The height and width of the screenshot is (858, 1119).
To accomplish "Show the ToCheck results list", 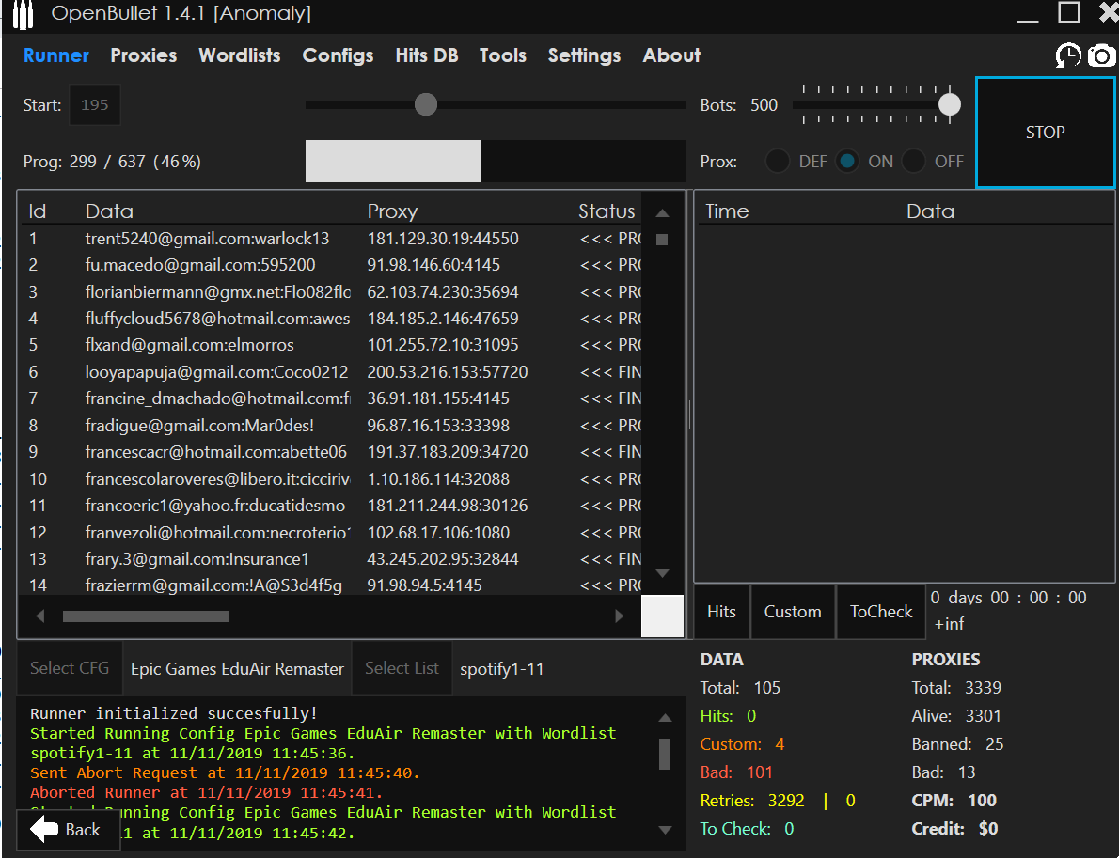I will click(881, 612).
